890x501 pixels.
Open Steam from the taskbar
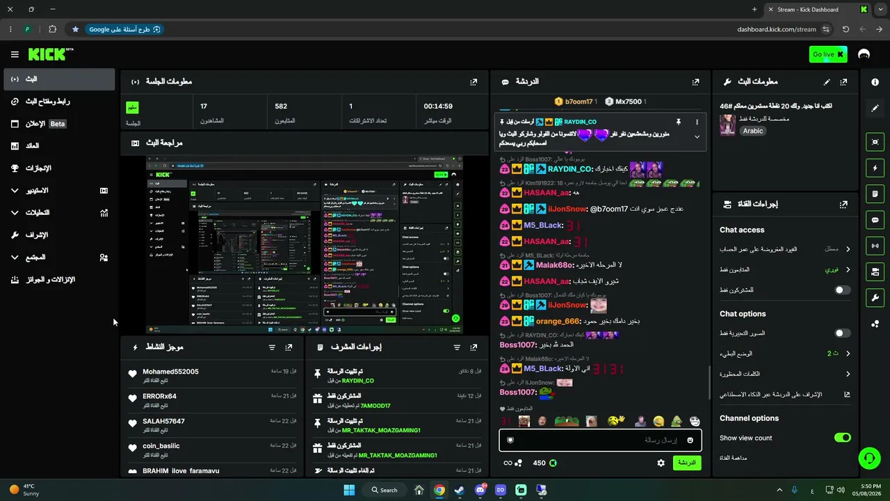click(459, 490)
